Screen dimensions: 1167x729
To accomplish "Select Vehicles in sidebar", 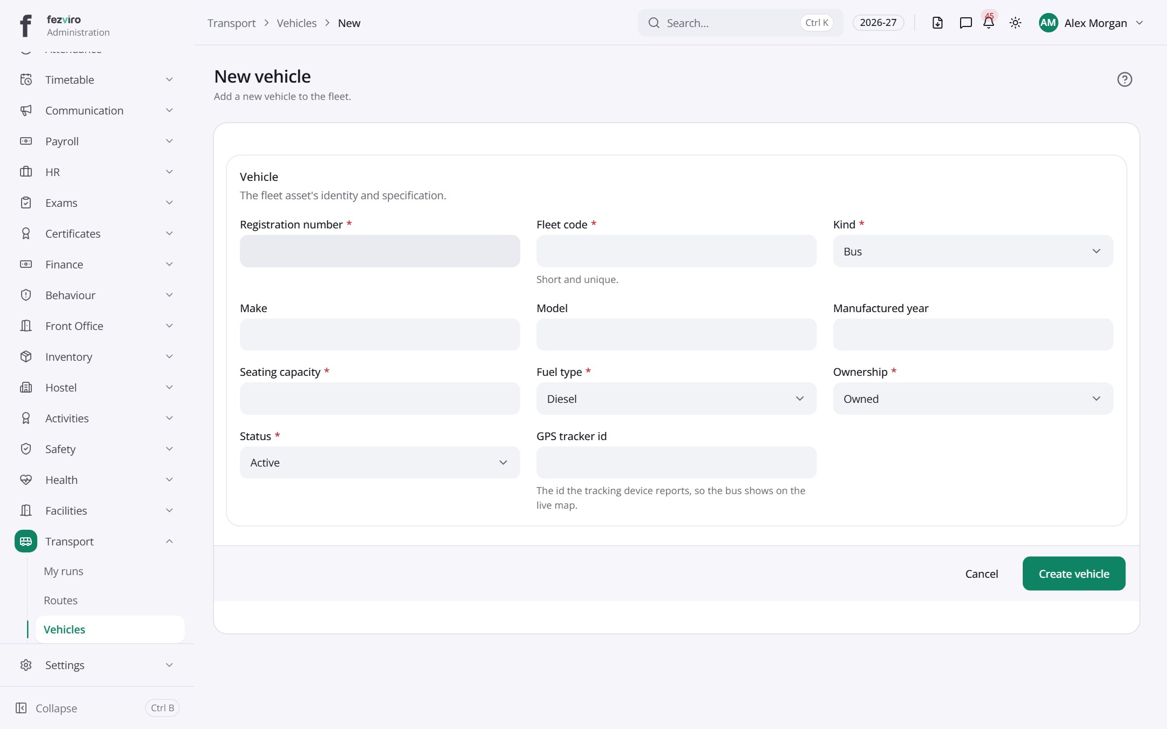I will (x=110, y=629).
